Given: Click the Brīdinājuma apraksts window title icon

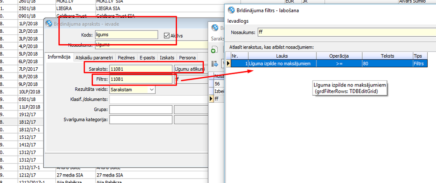Looking at the screenshot, I should [48, 24].
